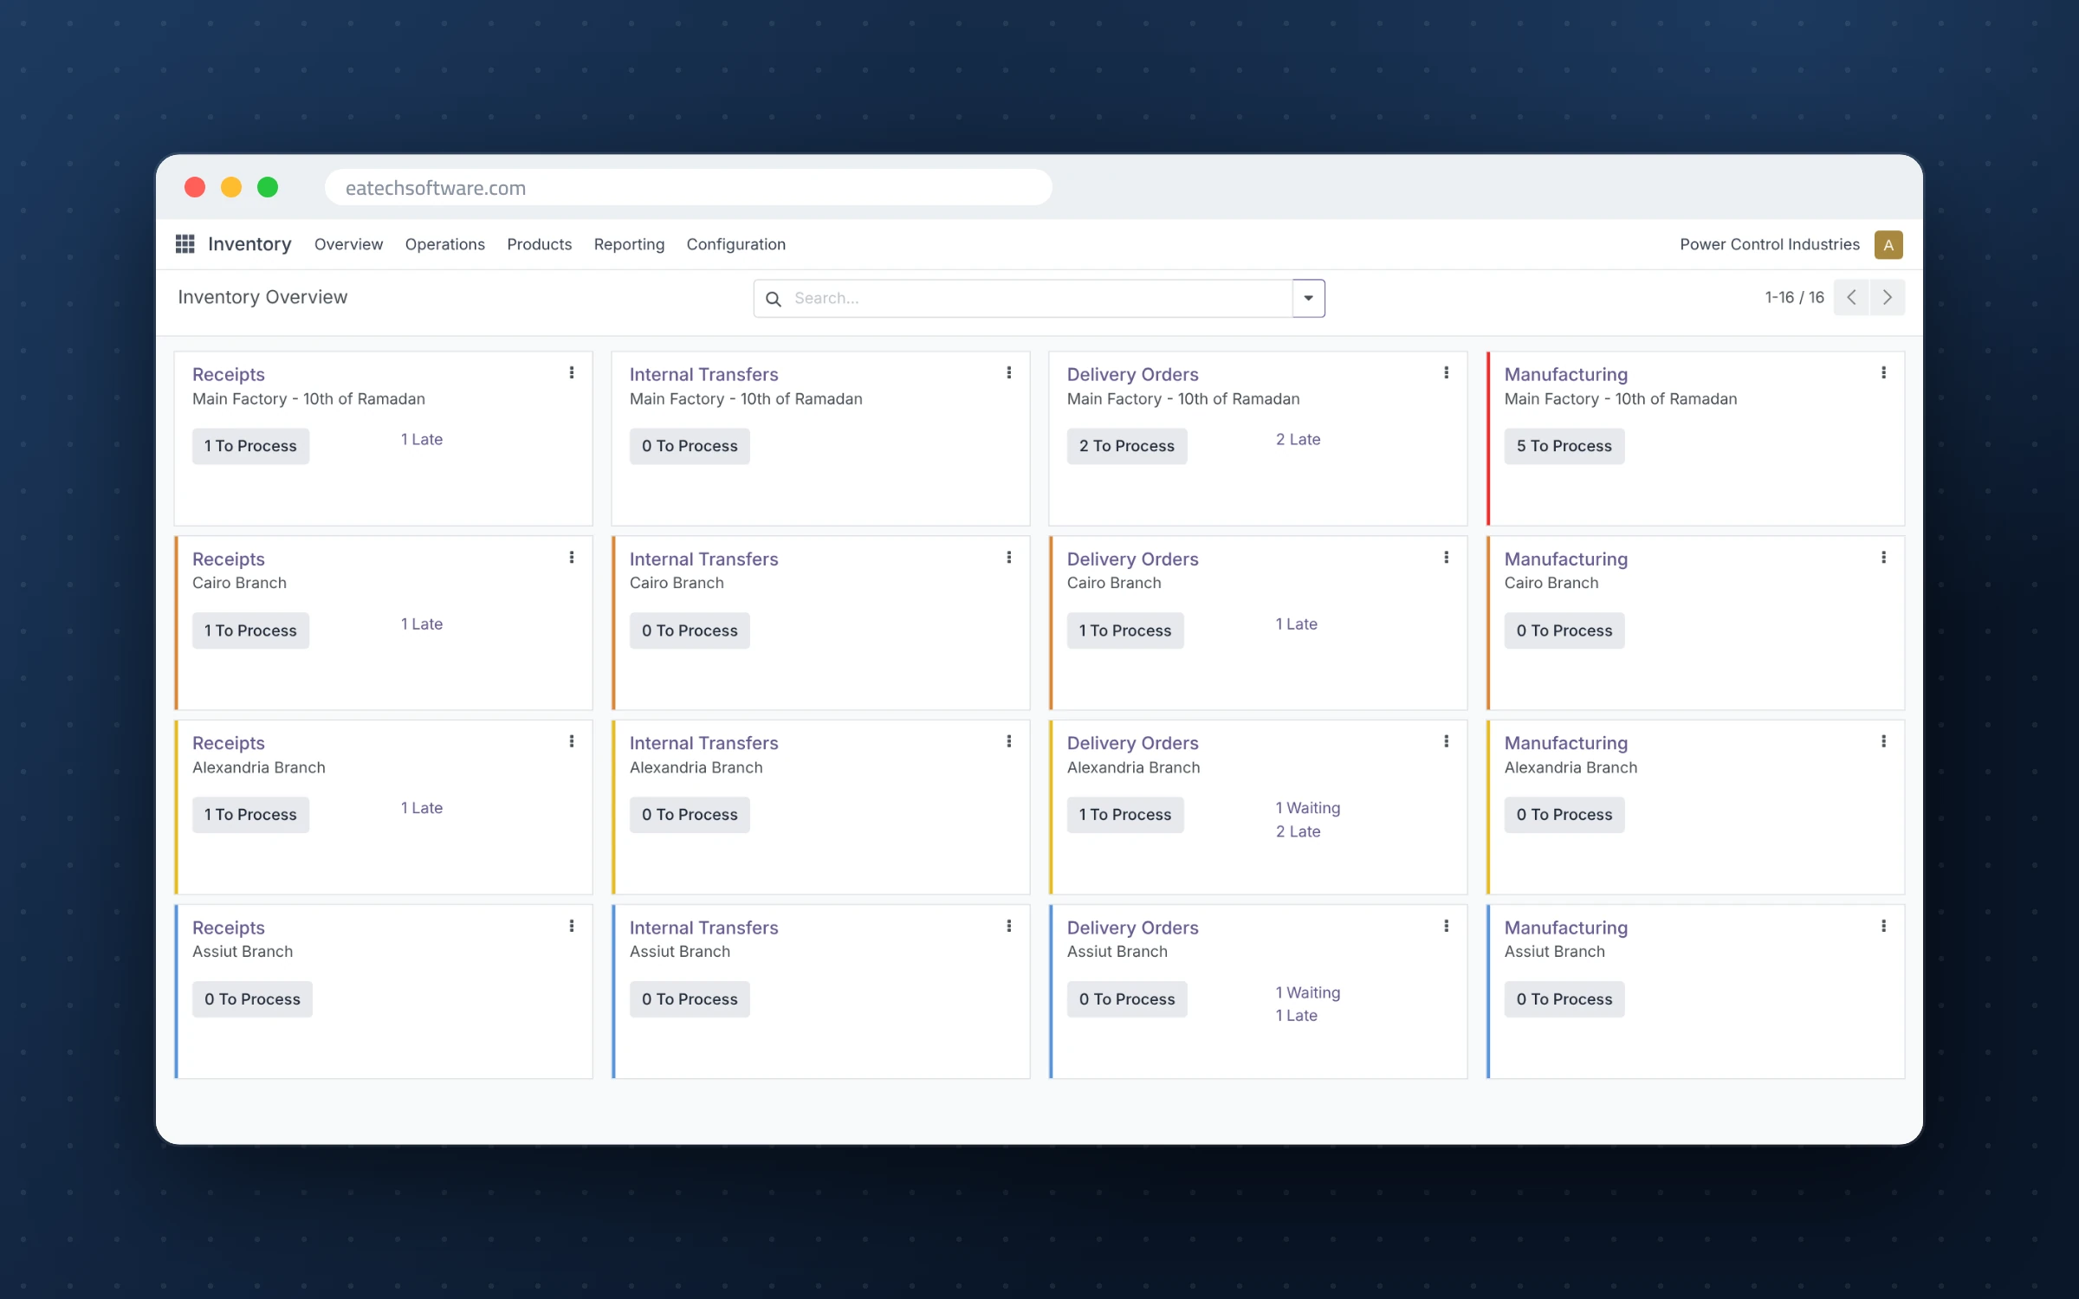Open '1 Waiting' link on Delivery Orders Alexandria Branch
This screenshot has width=2079, height=1299.
tap(1308, 808)
